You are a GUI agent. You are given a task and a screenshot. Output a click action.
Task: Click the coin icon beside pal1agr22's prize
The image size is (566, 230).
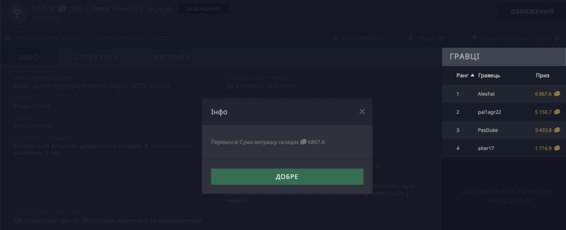558,112
